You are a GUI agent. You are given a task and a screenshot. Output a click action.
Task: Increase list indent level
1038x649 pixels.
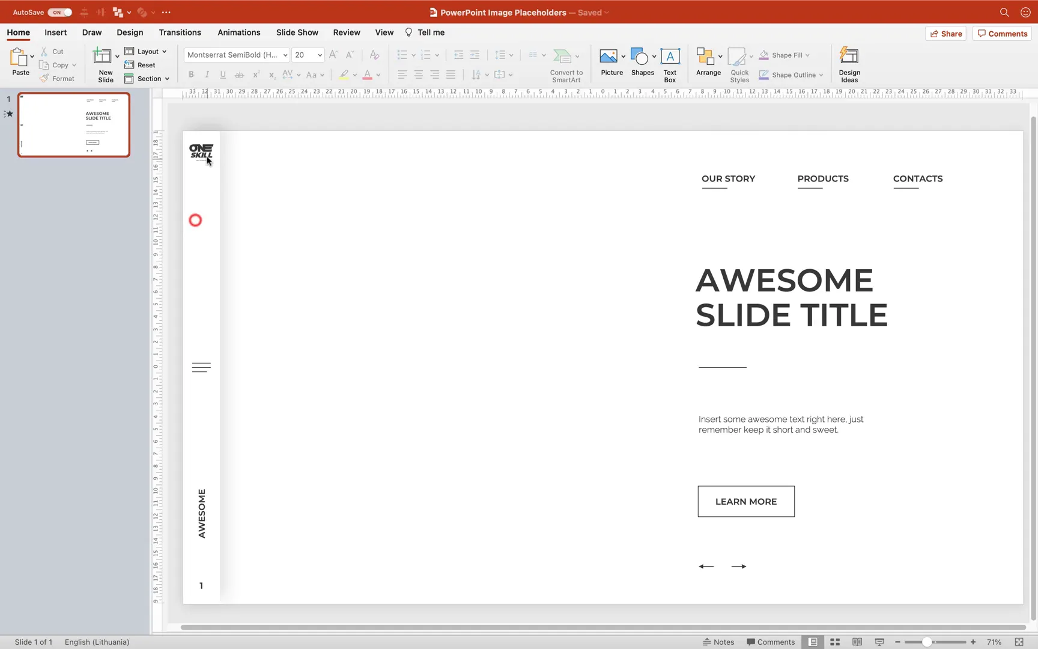pyautogui.click(x=475, y=55)
